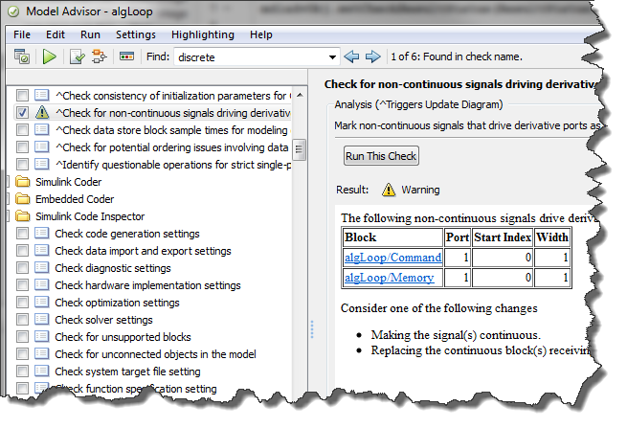627x428 pixels.
Task: Tick the Check solver settings checkbox
Action: (x=23, y=320)
